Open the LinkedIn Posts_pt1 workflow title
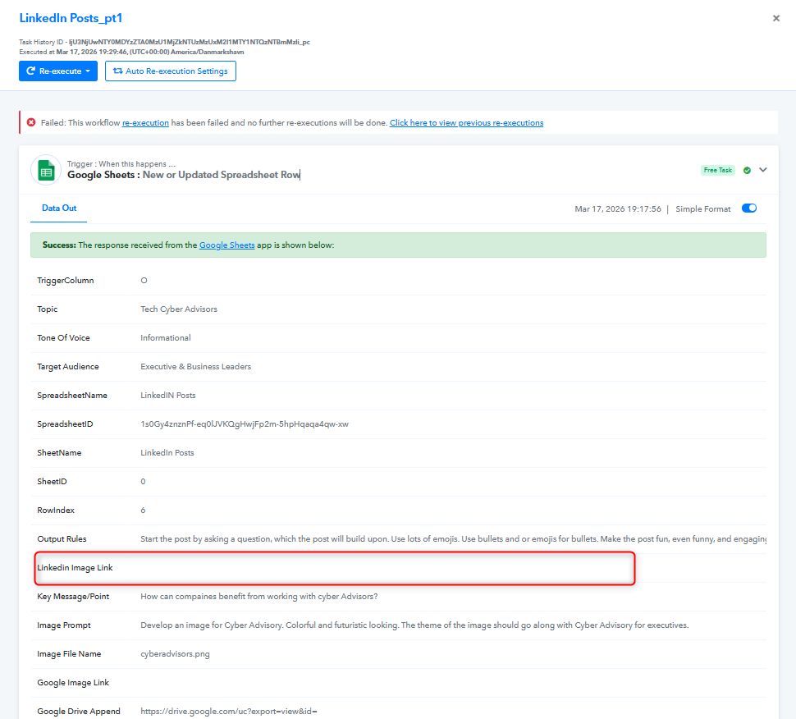This screenshot has width=796, height=719. pos(71,18)
